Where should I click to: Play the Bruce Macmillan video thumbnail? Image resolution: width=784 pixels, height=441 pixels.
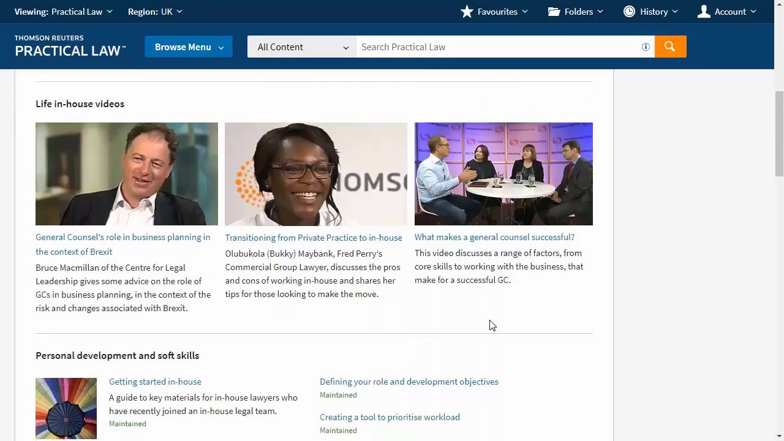pyautogui.click(x=127, y=174)
